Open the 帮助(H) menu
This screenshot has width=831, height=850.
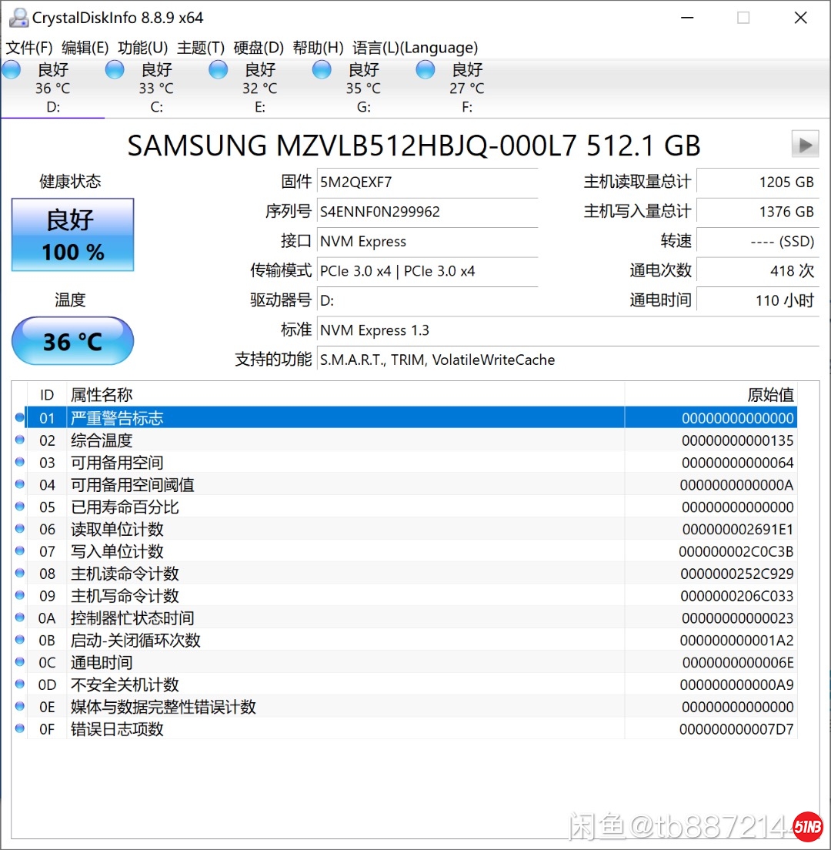click(x=318, y=48)
